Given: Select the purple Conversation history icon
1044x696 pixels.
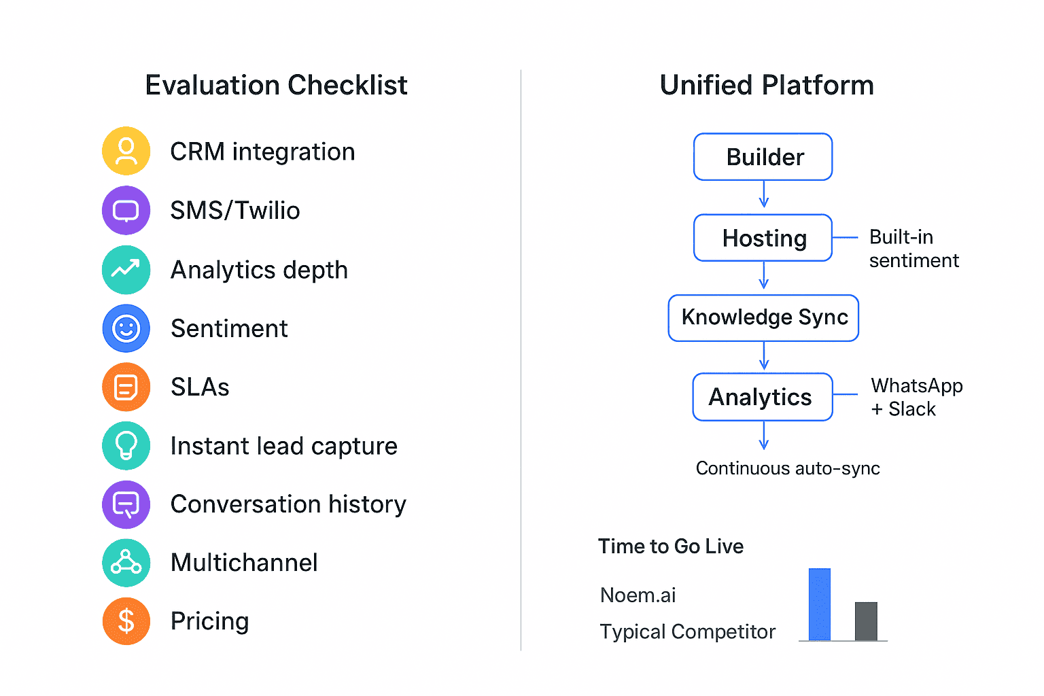Looking at the screenshot, I should coord(126,504).
